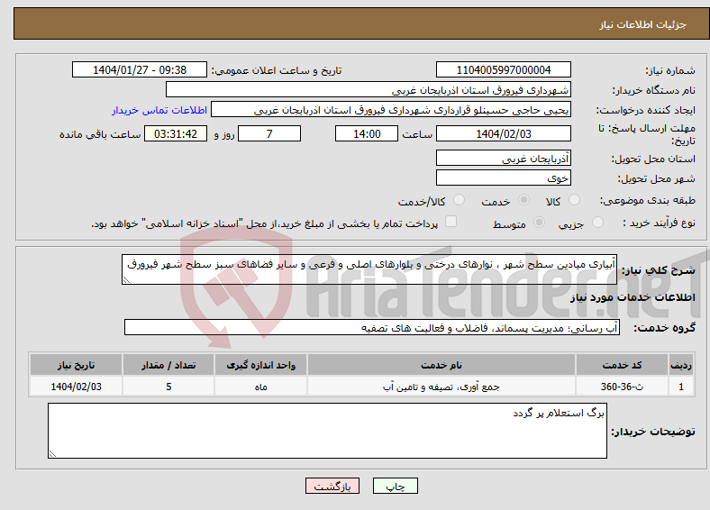The height and width of the screenshot is (510, 710).
Task: Click the بازگشت back button
Action: tap(332, 486)
